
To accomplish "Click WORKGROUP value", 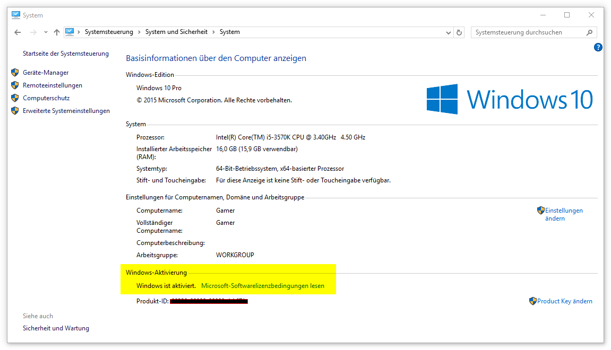I will coord(235,255).
